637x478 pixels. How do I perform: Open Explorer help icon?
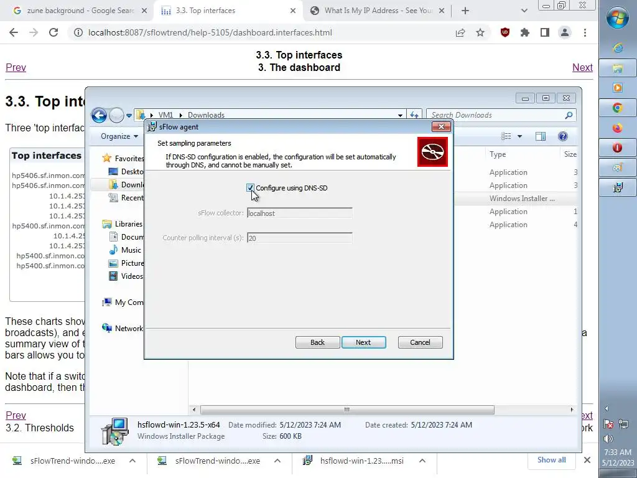562,136
